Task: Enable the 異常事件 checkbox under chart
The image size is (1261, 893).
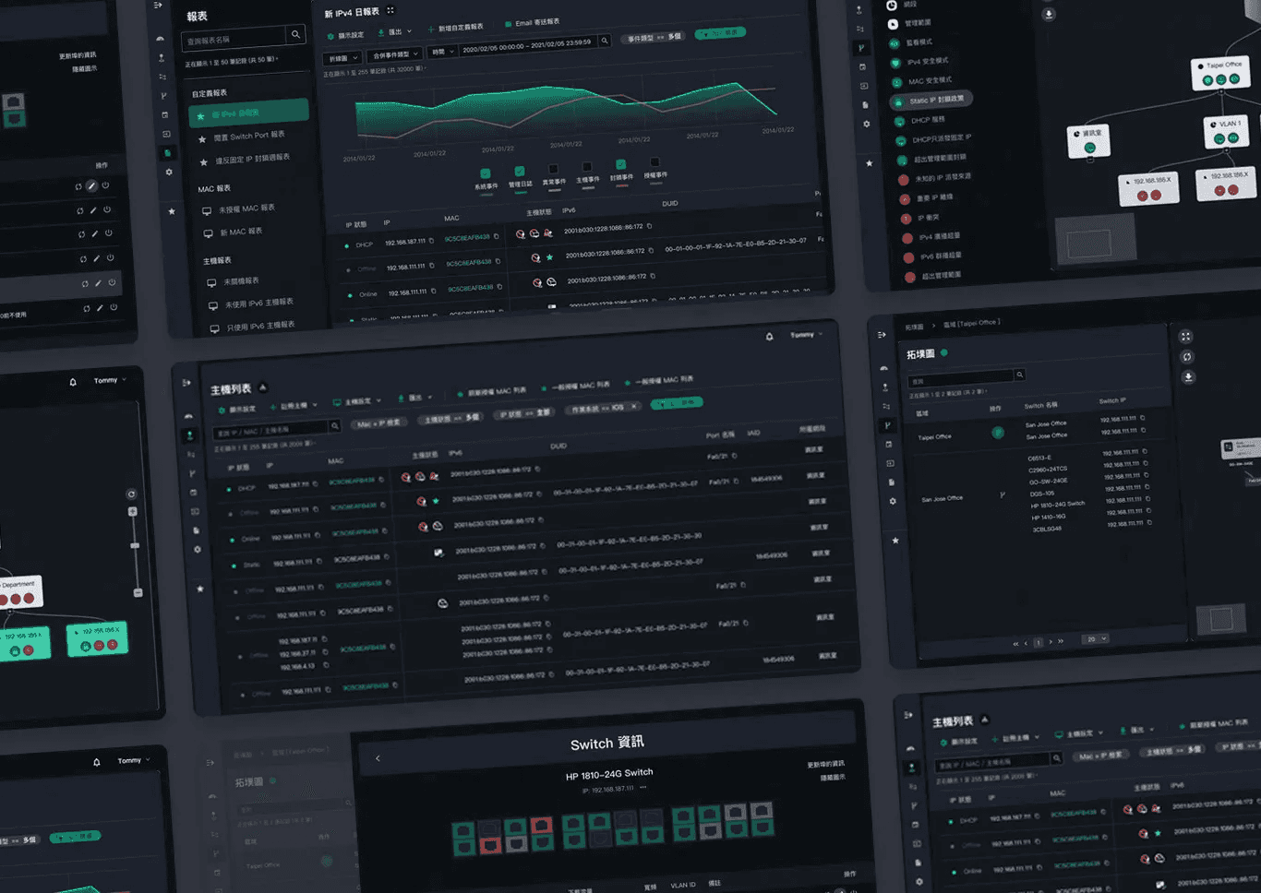Action: pos(553,169)
